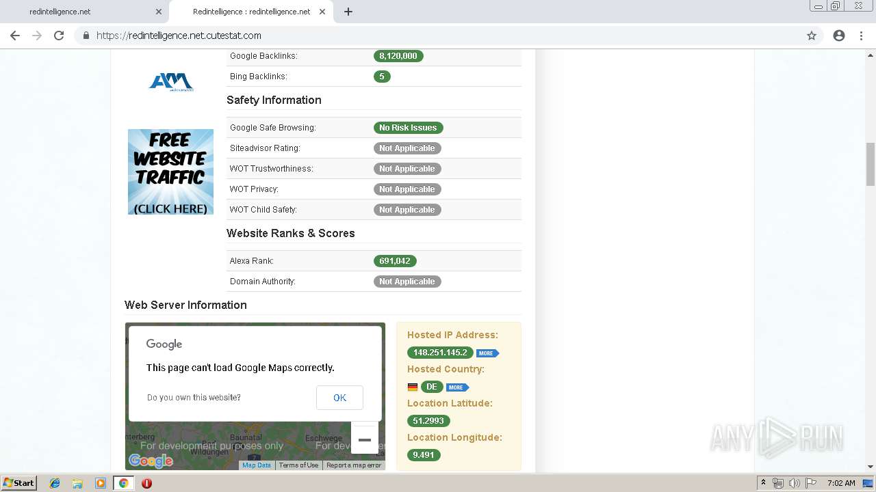876x492 pixels.
Task: Click the Alexa Rank 691,042 badge
Action: tap(395, 261)
